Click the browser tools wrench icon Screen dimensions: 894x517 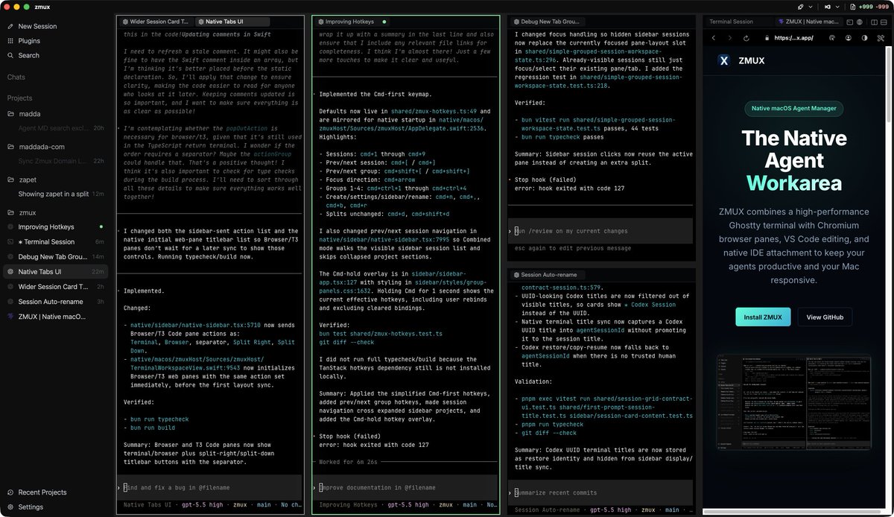click(881, 38)
